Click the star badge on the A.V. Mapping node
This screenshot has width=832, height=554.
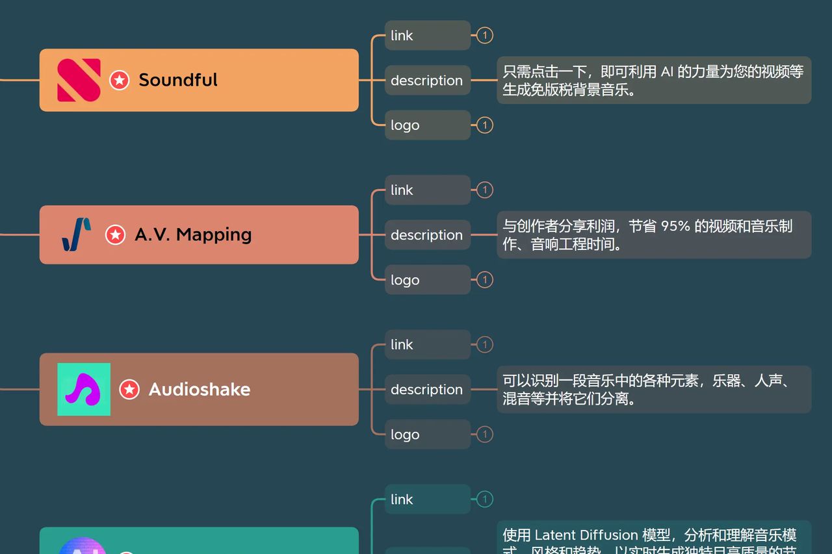tap(116, 235)
